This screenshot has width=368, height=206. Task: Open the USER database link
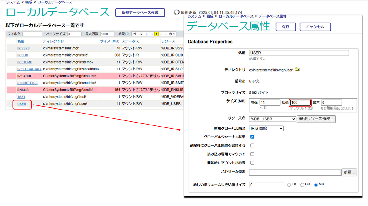point(22,104)
